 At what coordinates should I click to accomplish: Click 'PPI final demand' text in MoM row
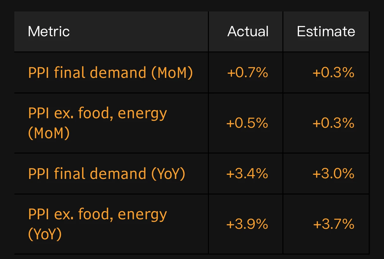tap(87, 73)
